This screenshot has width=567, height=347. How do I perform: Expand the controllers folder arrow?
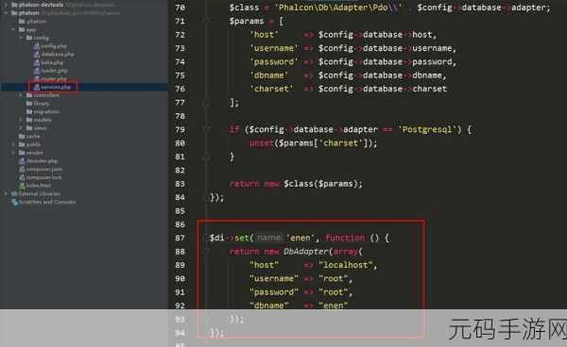point(21,95)
